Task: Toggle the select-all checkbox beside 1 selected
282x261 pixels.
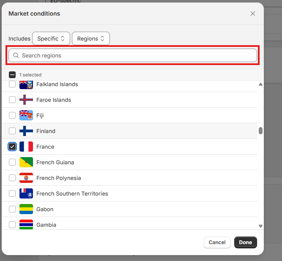Action: pyautogui.click(x=12, y=75)
